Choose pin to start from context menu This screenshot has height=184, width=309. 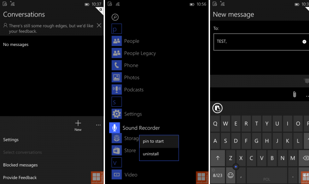point(159,141)
